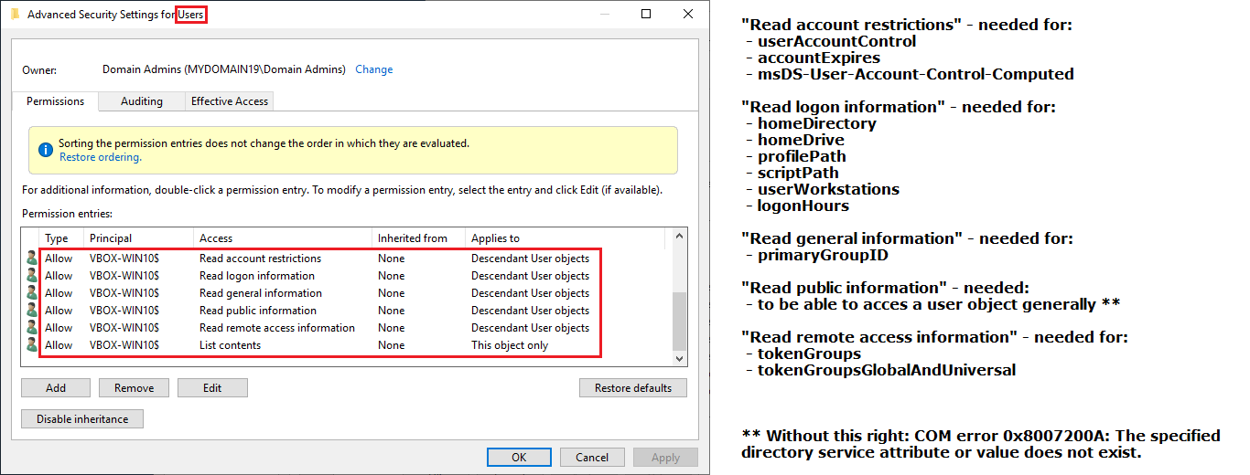The width and height of the screenshot is (1250, 475).
Task: Click Disable inheritance button
Action: (82, 419)
